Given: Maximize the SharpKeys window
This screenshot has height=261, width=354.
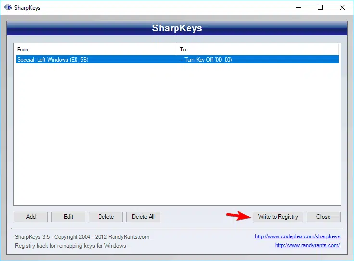Looking at the screenshot, I should 320,7.
